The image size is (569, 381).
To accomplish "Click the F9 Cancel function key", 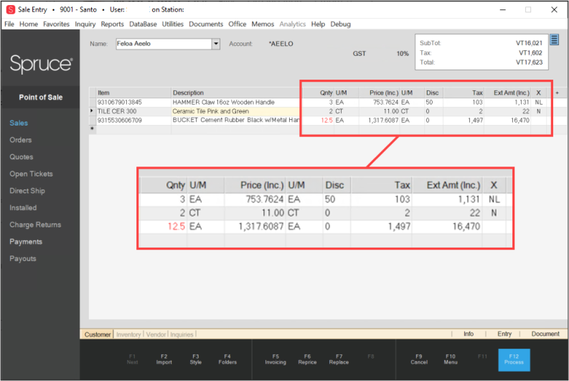I will [x=419, y=359].
